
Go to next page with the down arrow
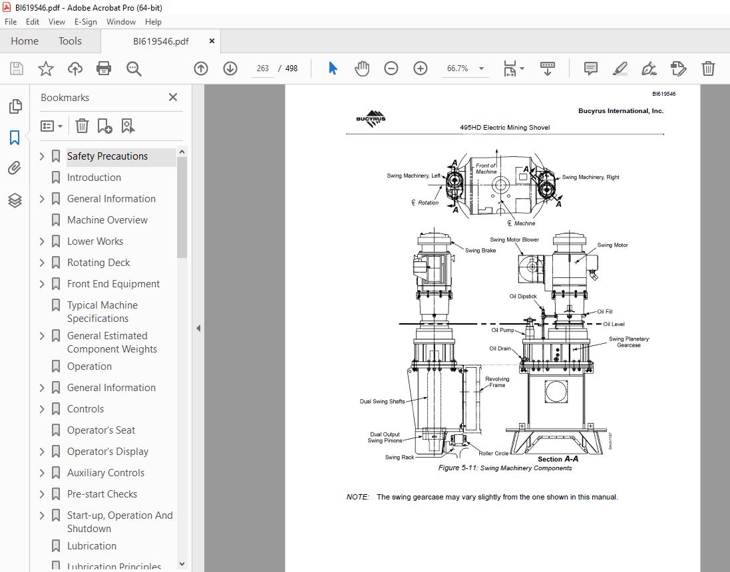230,69
